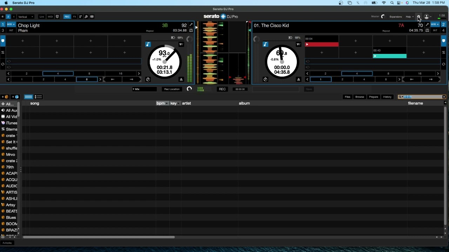Open Vertical display mode dropdown
449x252 pixels.
click(x=26, y=16)
